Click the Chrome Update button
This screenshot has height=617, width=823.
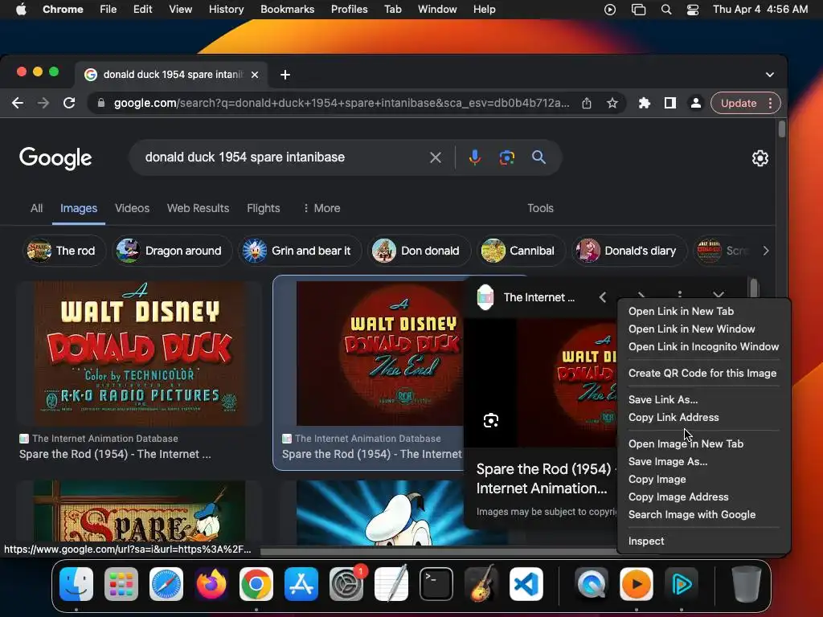click(x=738, y=103)
